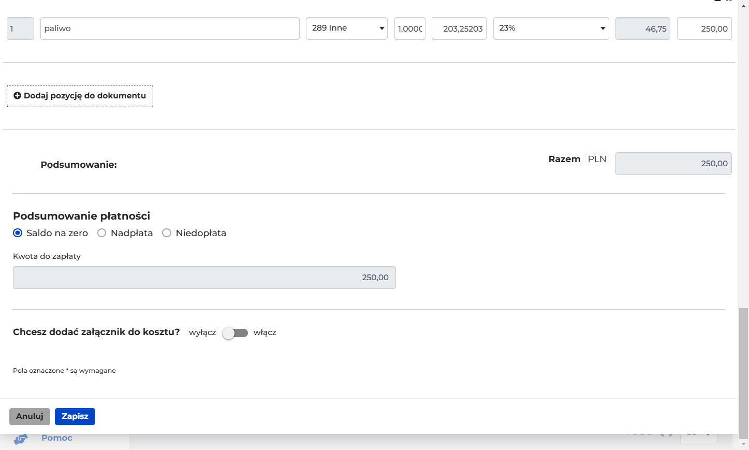Click the Razem label
This screenshot has width=749, height=450.
pyautogui.click(x=564, y=159)
